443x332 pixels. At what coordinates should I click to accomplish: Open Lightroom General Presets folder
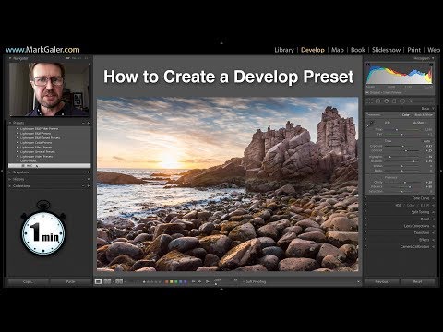pos(37,152)
